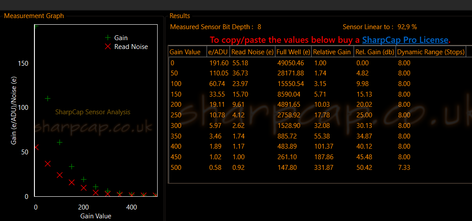This screenshot has width=472, height=221.
Task: Select rel. gain db cell 25.00
Action: (x=364, y=115)
